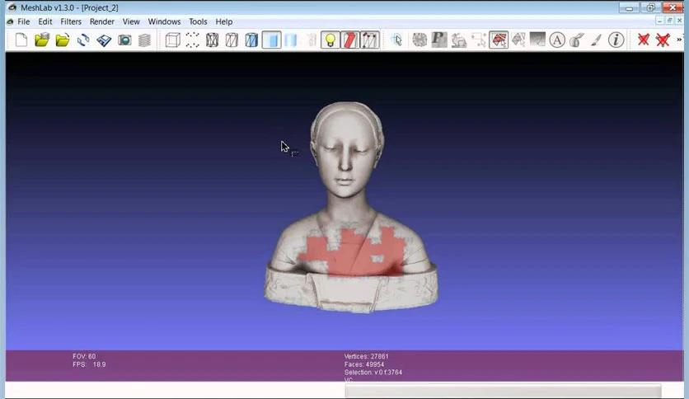Click the 'Faces: 49954' status text

(364, 364)
